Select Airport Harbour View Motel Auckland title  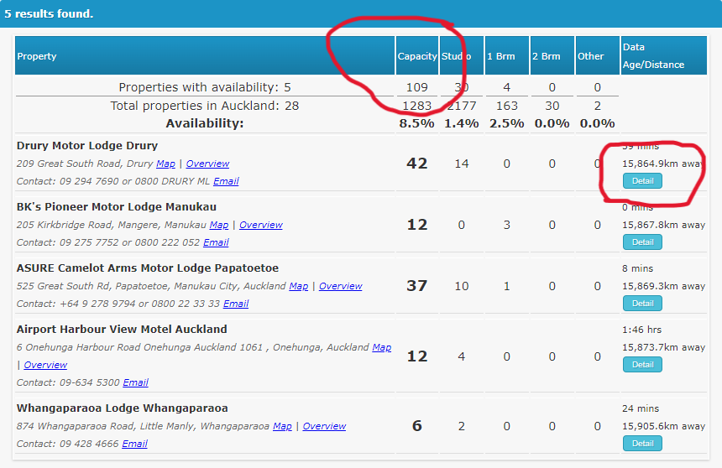click(122, 330)
